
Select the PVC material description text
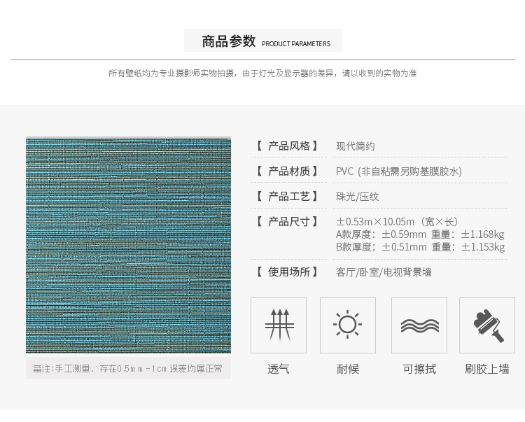tap(399, 171)
